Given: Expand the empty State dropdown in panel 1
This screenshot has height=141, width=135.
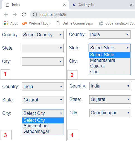Looking at the screenshot, I should coord(43,48).
